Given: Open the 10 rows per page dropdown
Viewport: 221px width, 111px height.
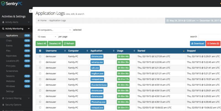Looking at the screenshot, I should click(47, 37).
